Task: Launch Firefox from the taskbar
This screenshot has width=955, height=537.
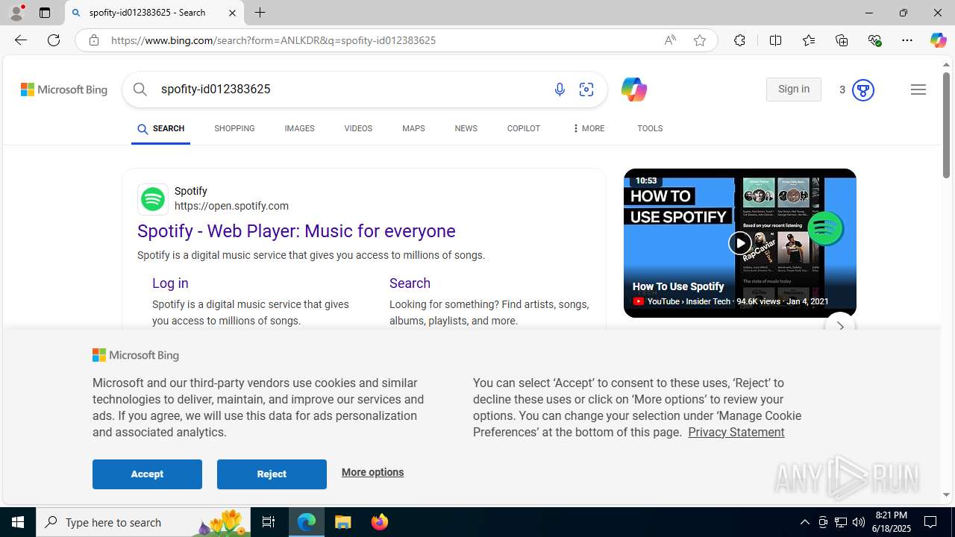Action: click(x=380, y=522)
